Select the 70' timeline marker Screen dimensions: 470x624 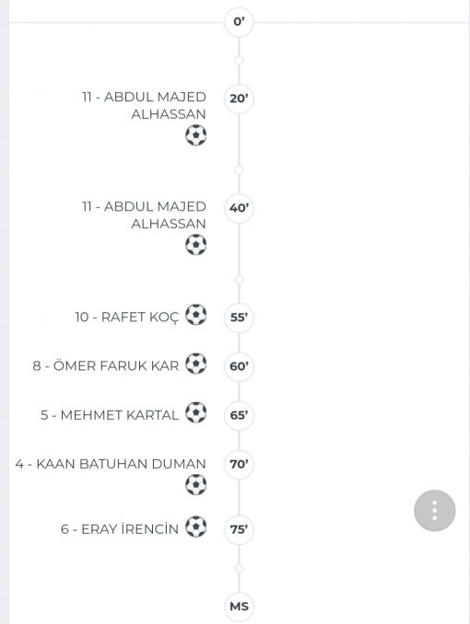pos(239,465)
